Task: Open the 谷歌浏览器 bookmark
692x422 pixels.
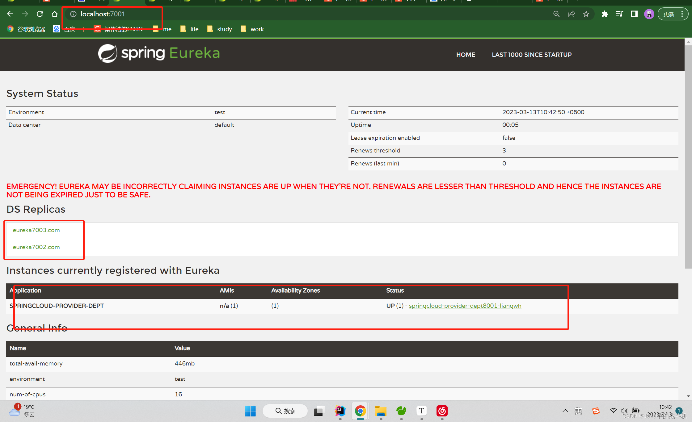Action: point(27,29)
